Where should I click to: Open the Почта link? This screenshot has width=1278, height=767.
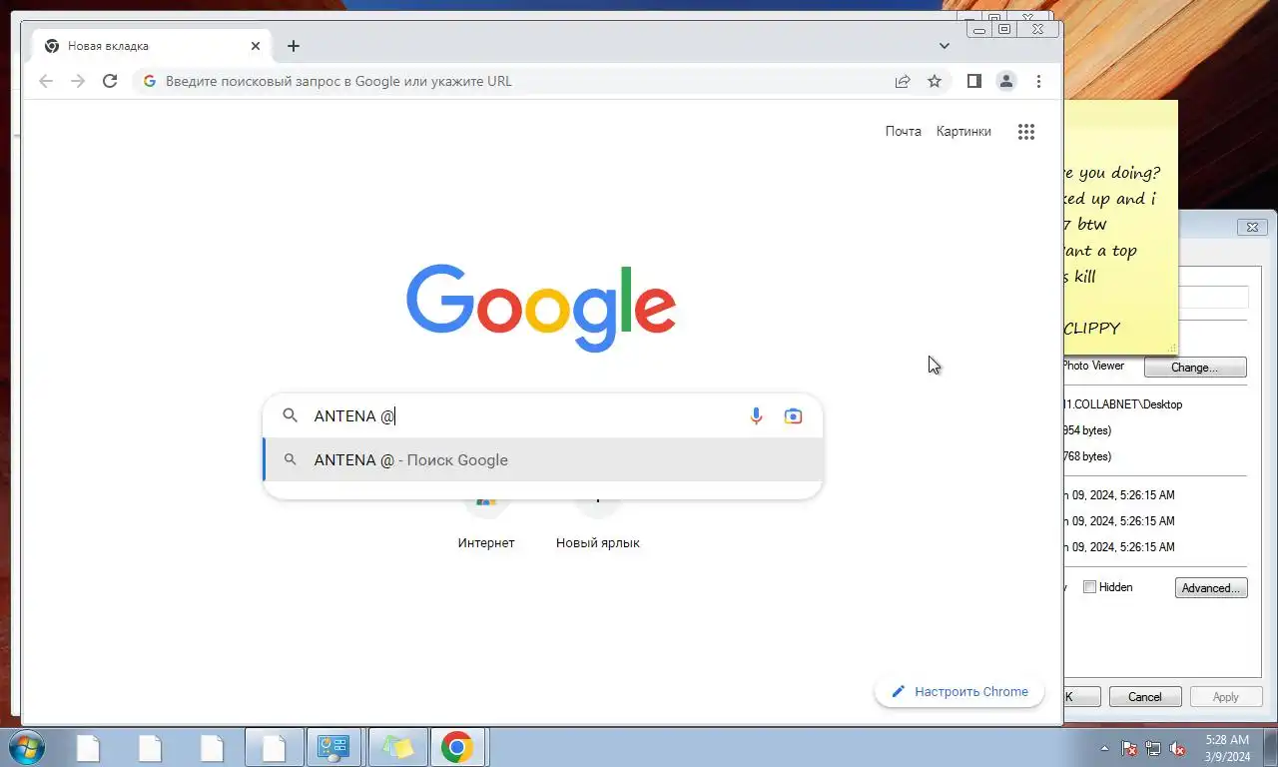point(904,131)
